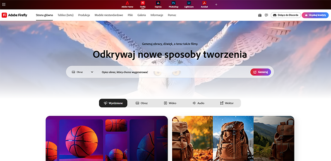Click the prompt field Opisz obraz

(x=173, y=72)
